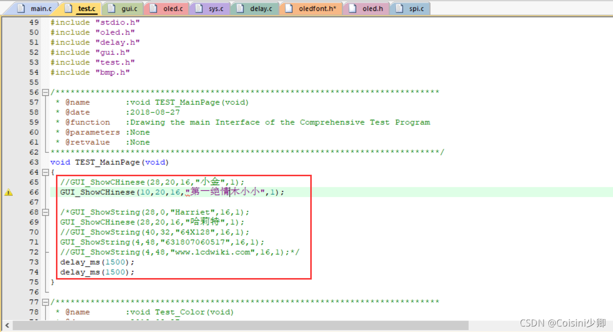This screenshot has height=332, width=613.
Task: Click the scroll-left arrow of horizontal scrollbar
Action: [x=7, y=326]
